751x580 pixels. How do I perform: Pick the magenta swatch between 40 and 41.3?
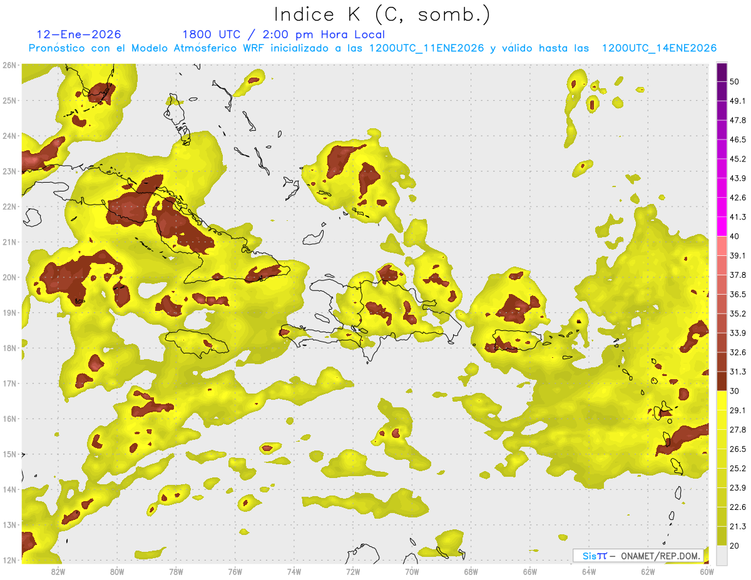pos(722,226)
